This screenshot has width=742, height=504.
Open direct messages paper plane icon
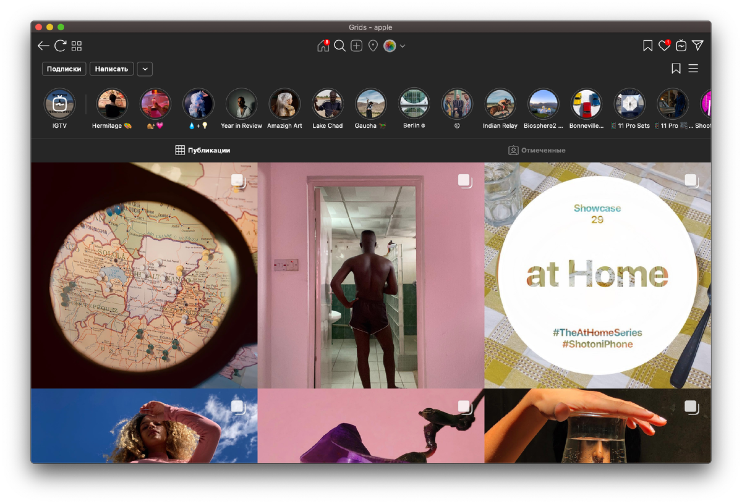coord(697,46)
